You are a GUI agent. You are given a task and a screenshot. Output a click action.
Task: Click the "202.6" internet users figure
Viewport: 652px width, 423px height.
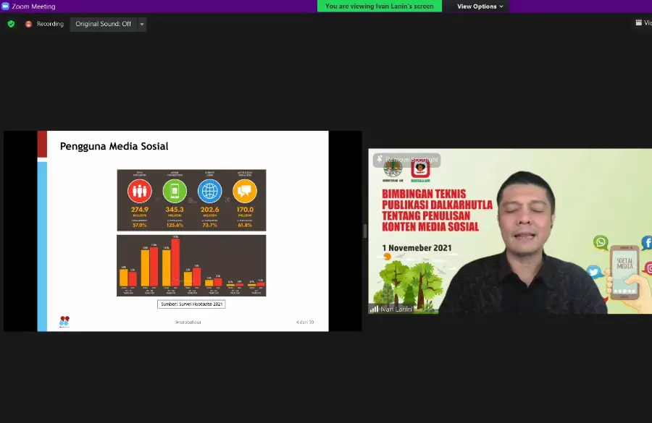coord(209,210)
